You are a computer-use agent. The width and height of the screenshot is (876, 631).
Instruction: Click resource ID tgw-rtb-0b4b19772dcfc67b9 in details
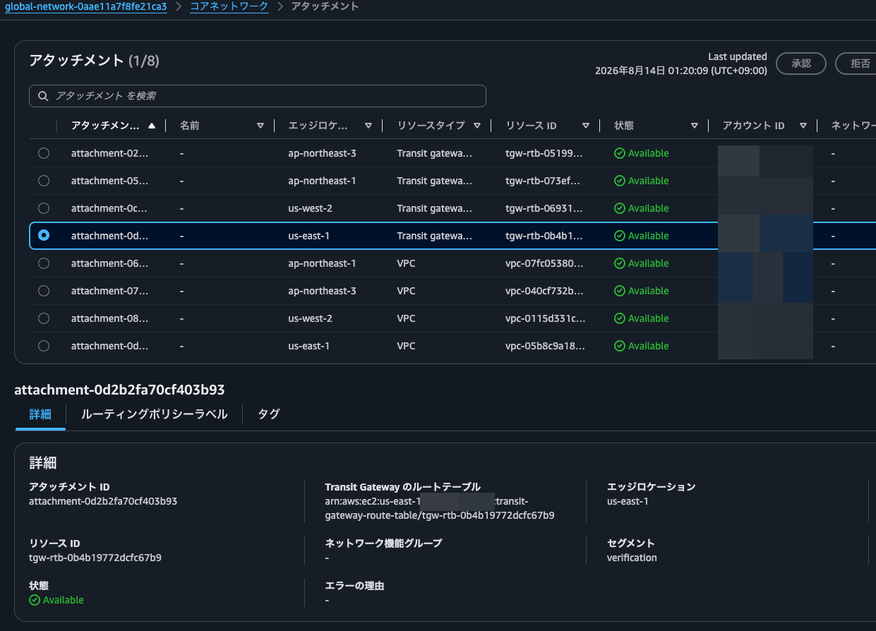click(x=95, y=558)
